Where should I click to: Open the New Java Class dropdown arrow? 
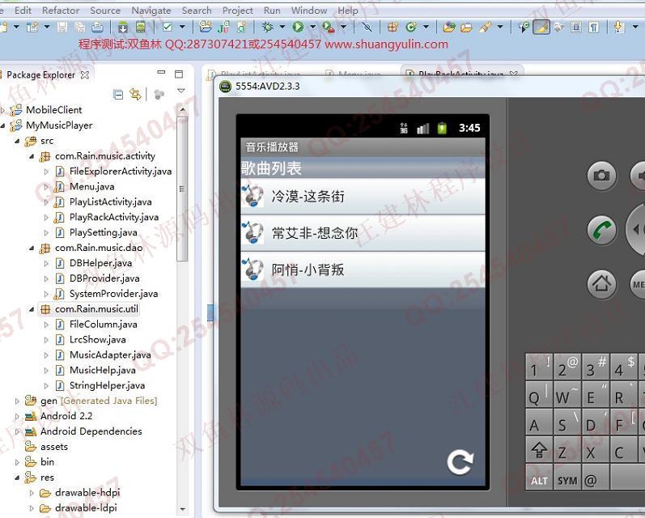pos(426,28)
